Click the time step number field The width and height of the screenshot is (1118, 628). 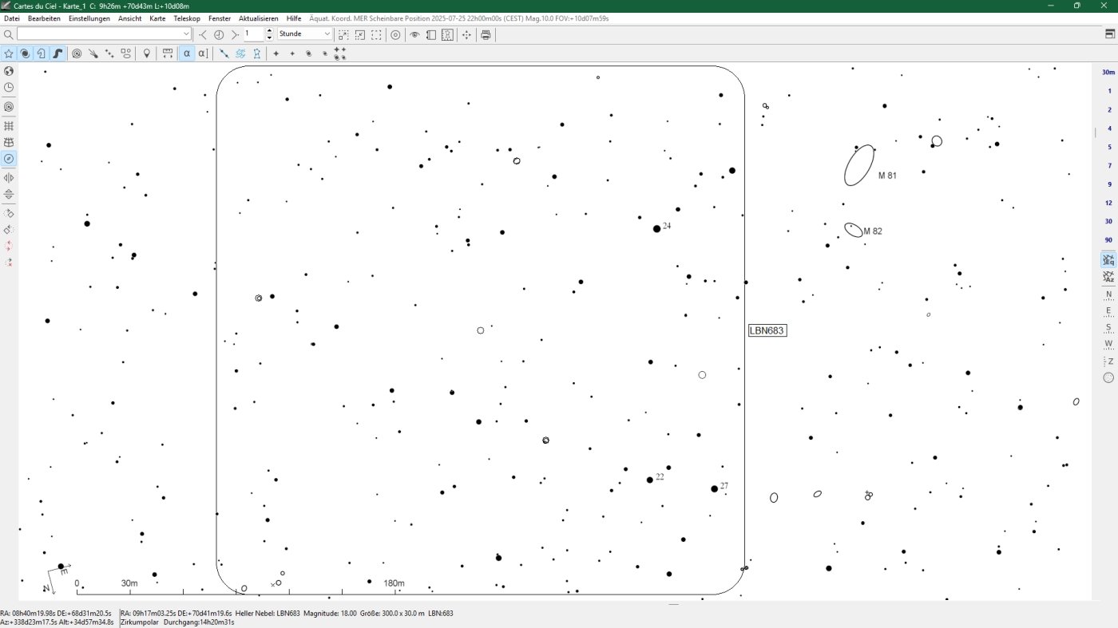pyautogui.click(x=254, y=34)
